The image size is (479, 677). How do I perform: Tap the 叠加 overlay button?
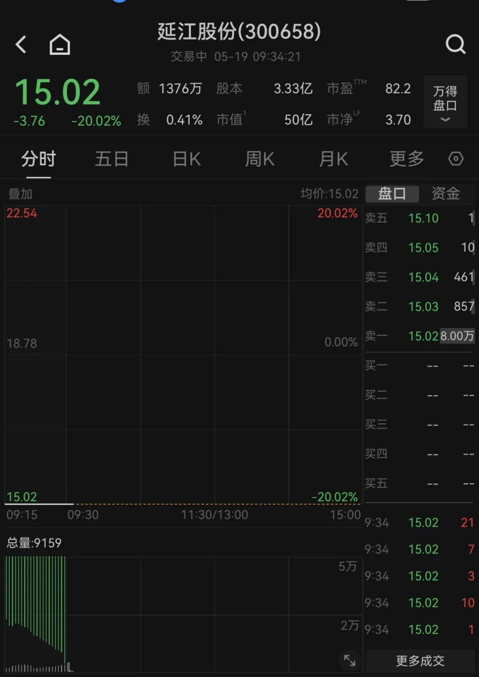[x=20, y=194]
